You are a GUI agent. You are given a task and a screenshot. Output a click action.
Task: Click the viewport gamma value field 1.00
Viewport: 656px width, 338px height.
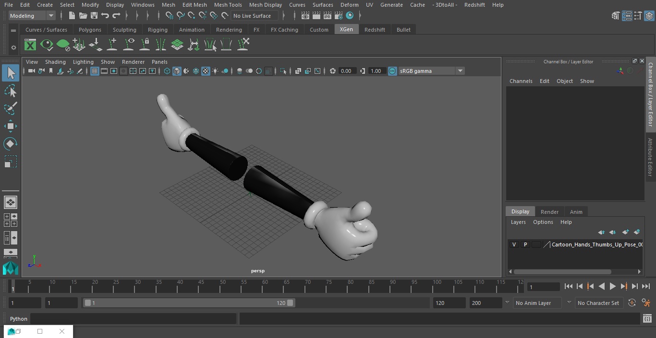(376, 71)
